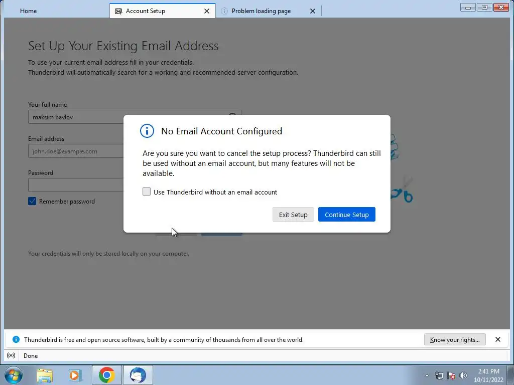Minimize the Thunderbird window
Screen dimensions: 514x385
468,7
